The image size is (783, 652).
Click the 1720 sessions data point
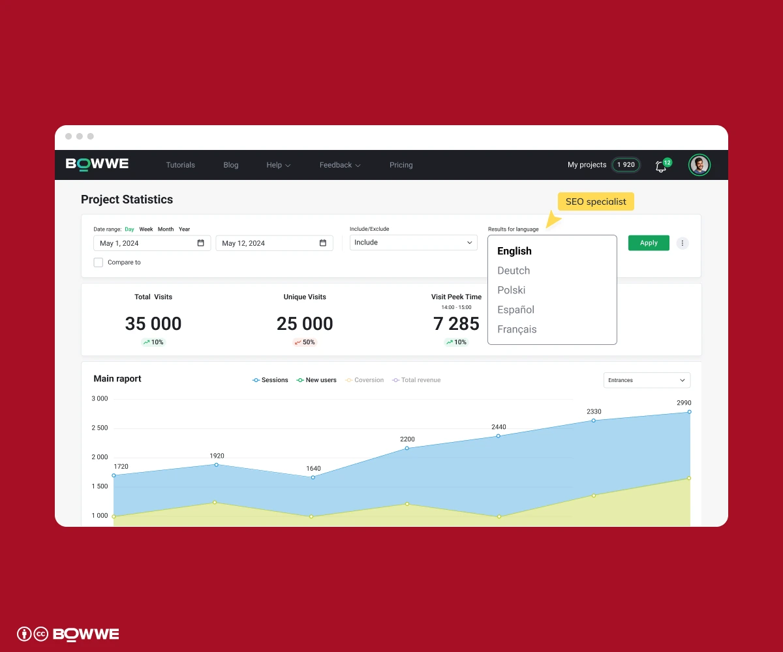114,475
